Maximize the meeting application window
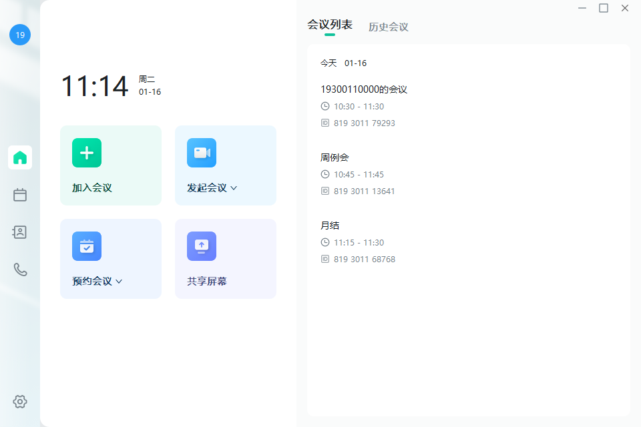The width and height of the screenshot is (641, 427). click(x=604, y=8)
